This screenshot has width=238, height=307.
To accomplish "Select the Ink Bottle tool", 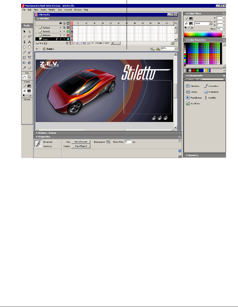I will coord(24,63).
